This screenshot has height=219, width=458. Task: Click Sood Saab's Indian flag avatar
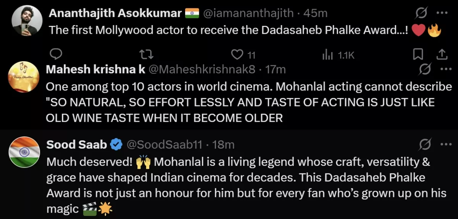(x=24, y=152)
